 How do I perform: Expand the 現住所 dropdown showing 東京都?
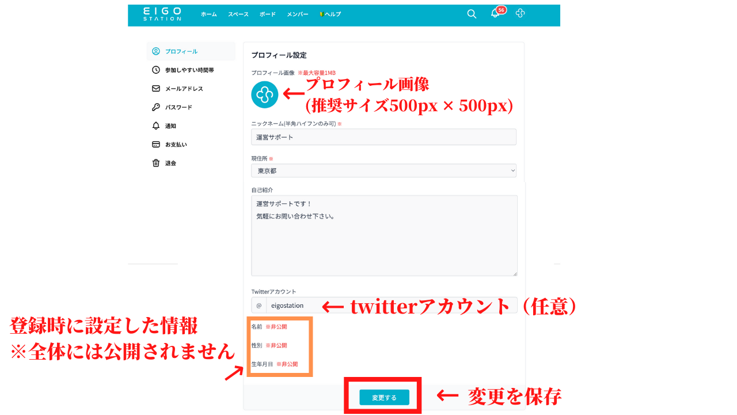pos(383,171)
